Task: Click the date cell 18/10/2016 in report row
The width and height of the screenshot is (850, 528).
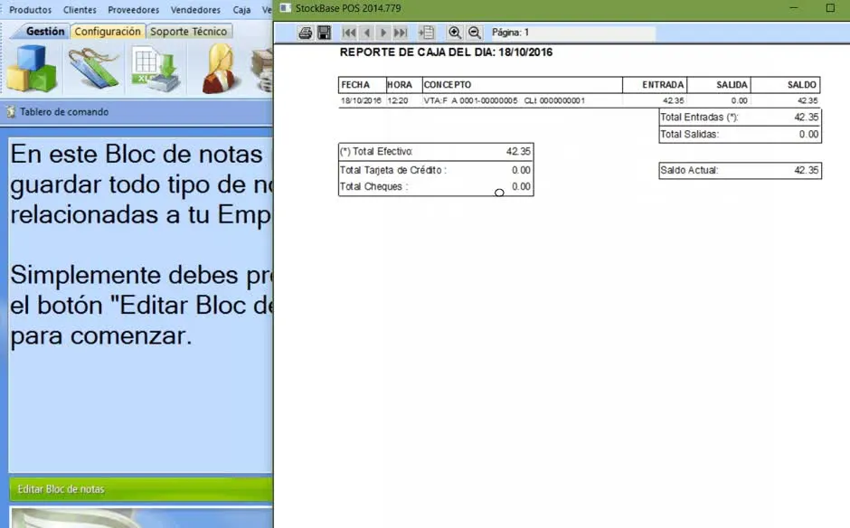Action: click(361, 101)
